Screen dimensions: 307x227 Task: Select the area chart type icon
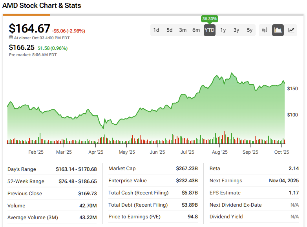tap(278, 30)
